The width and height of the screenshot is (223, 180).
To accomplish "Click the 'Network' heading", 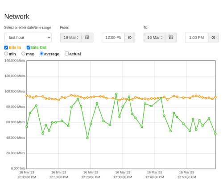I will click(x=17, y=17).
